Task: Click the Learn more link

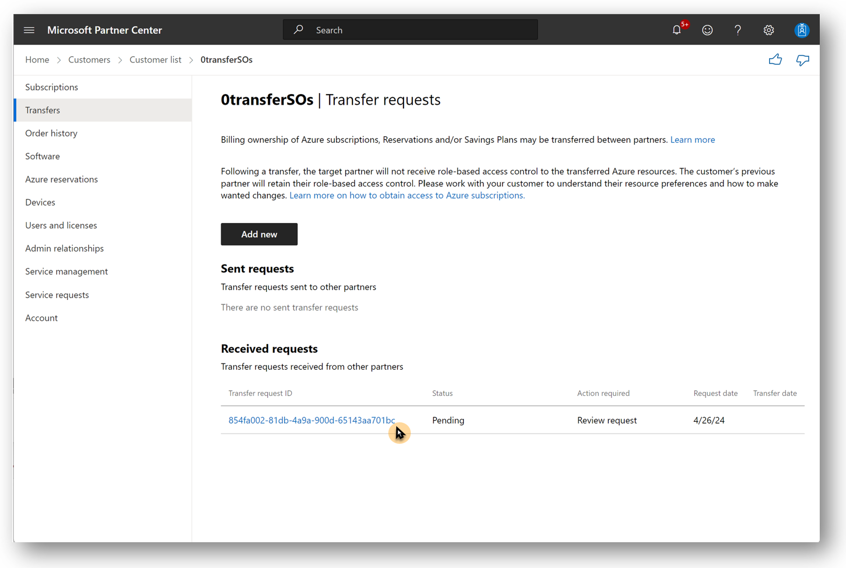Action: [x=692, y=140]
